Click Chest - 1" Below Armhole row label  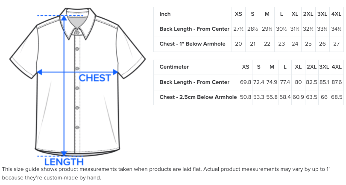point(192,44)
